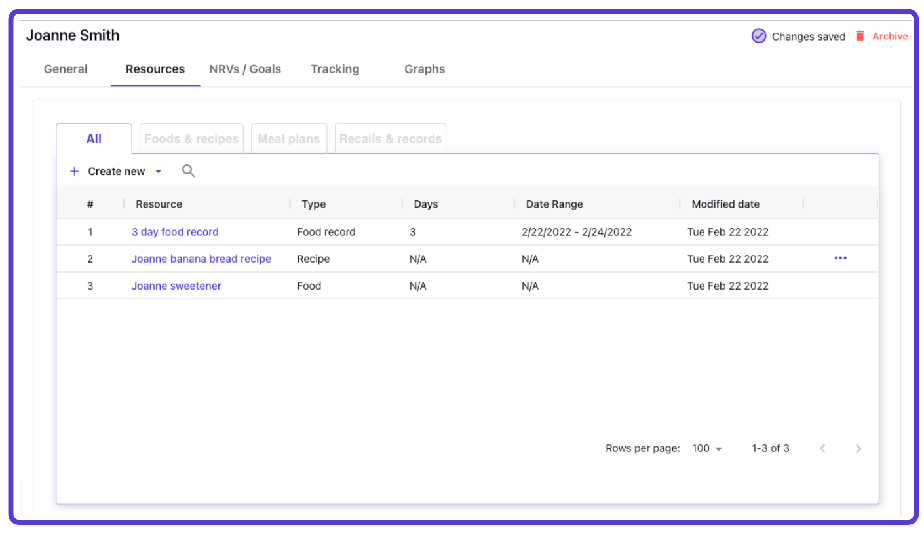Viewport: 924px width, 534px height.
Task: Open the Graphs tab
Action: [425, 69]
